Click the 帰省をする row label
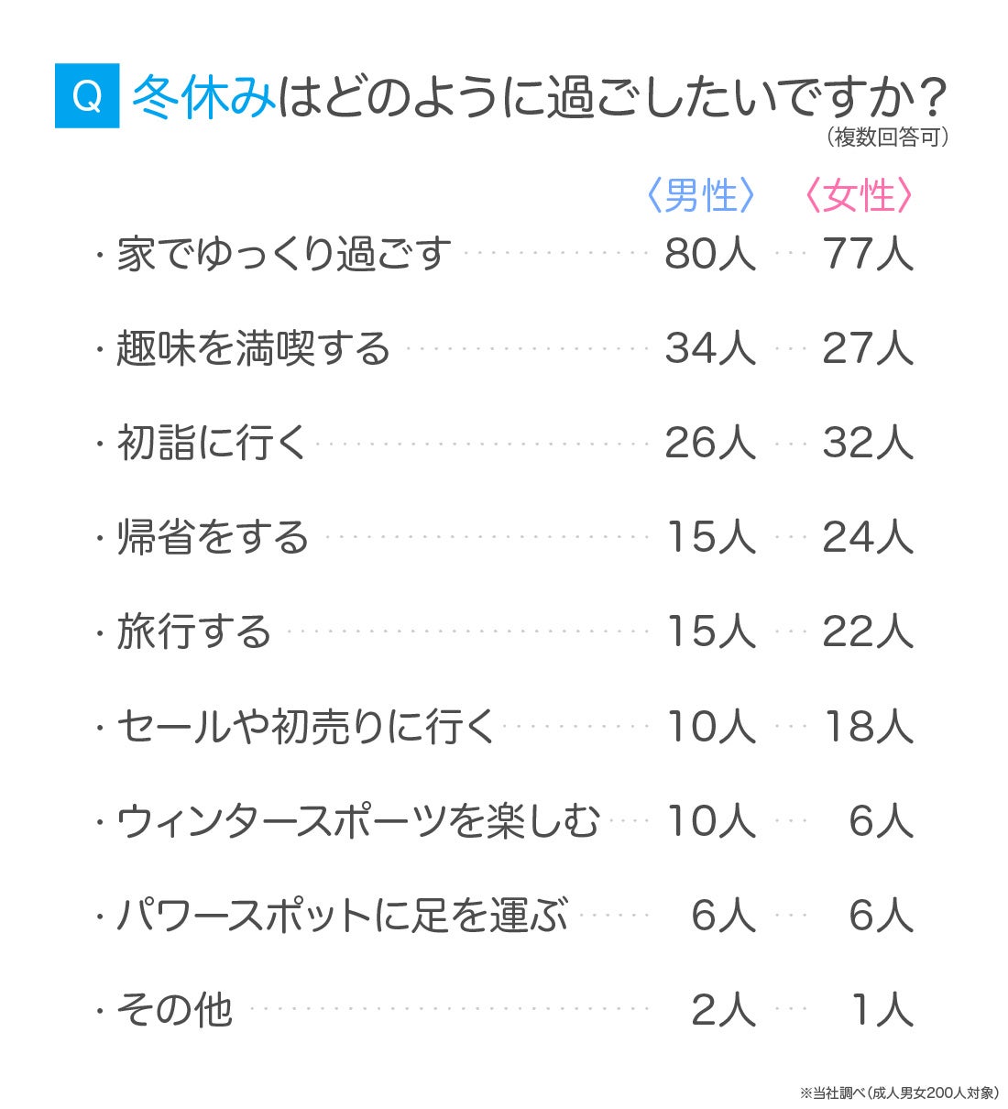The width and height of the screenshot is (1008, 1109). pos(213,538)
